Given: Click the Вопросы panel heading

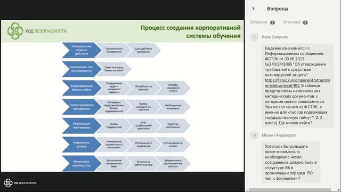Looking at the screenshot, I should [278, 9].
